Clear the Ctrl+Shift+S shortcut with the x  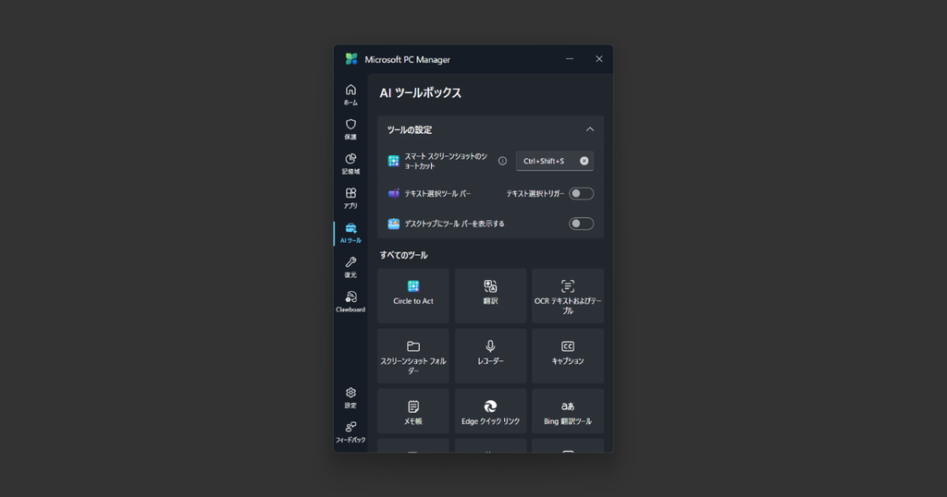[584, 161]
